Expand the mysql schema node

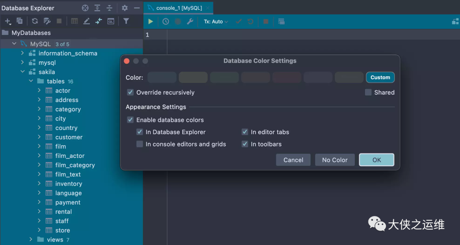tap(22, 63)
